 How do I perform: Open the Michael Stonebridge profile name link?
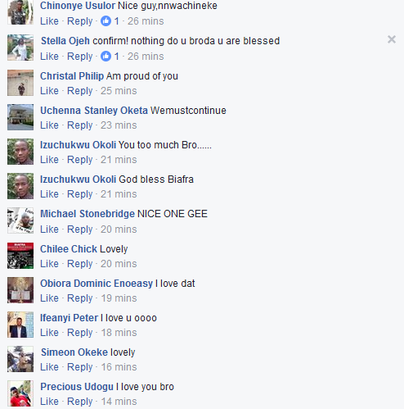click(88, 214)
